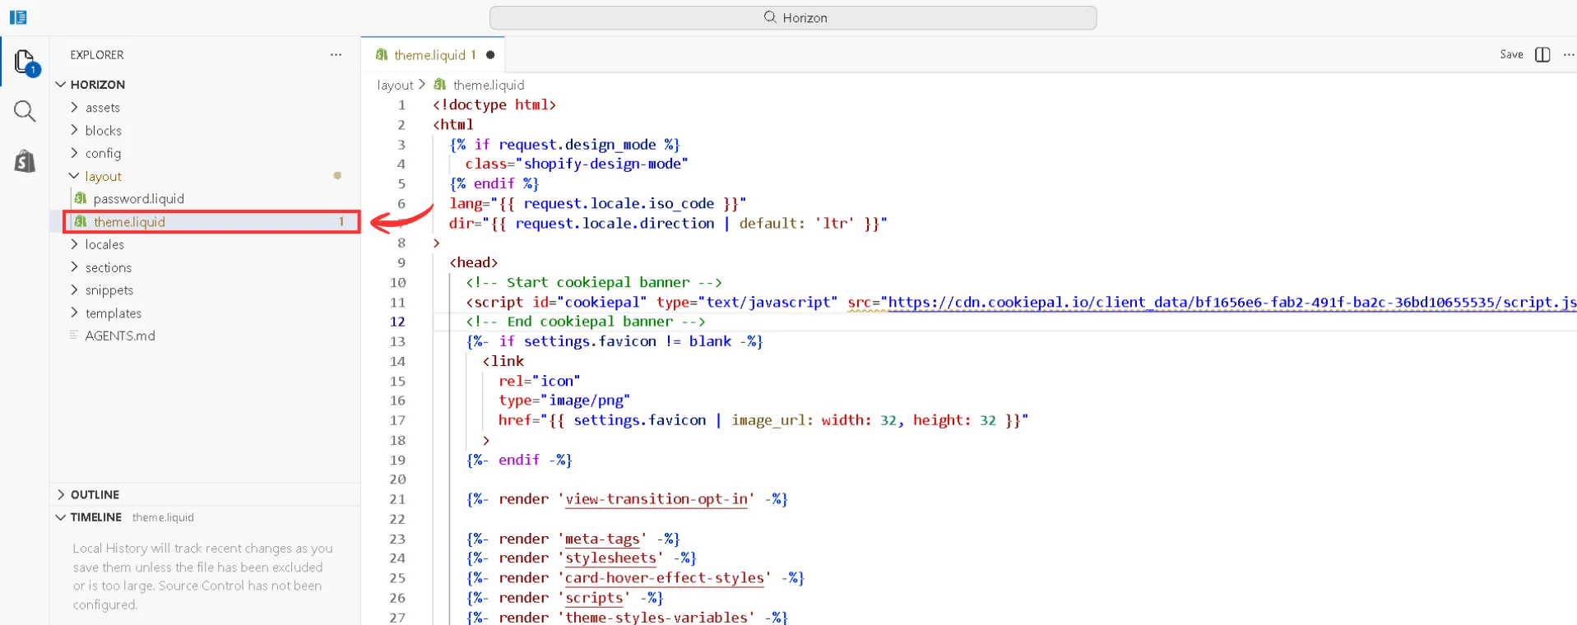Screen dimensions: 1577x625
Task: Click the 'End cookiepal banner' comment line
Action: pyautogui.click(x=586, y=322)
